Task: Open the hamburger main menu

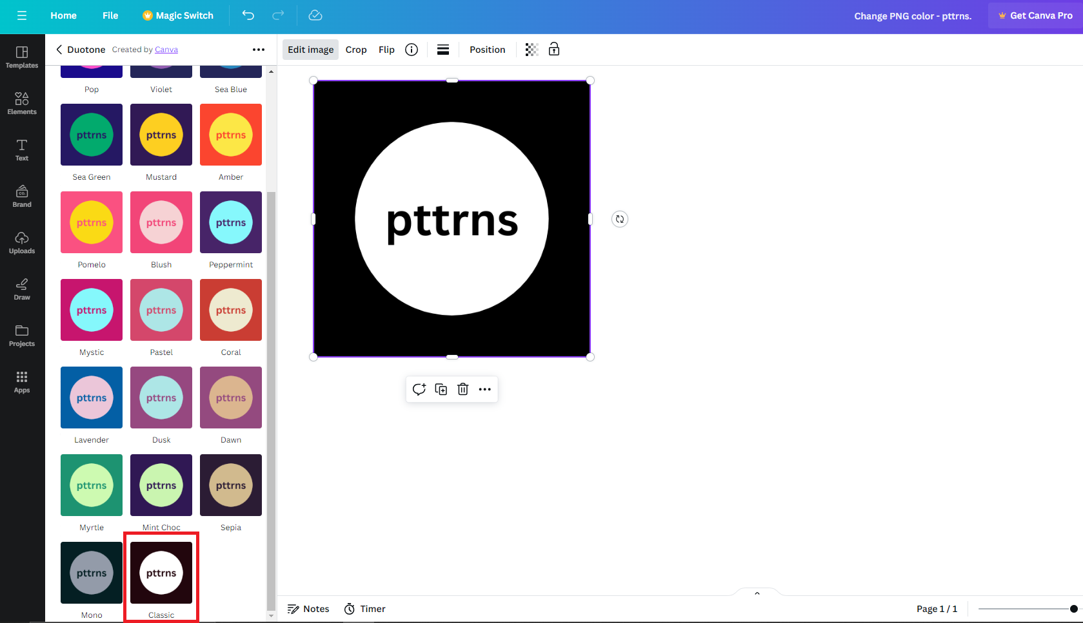Action: (x=22, y=15)
